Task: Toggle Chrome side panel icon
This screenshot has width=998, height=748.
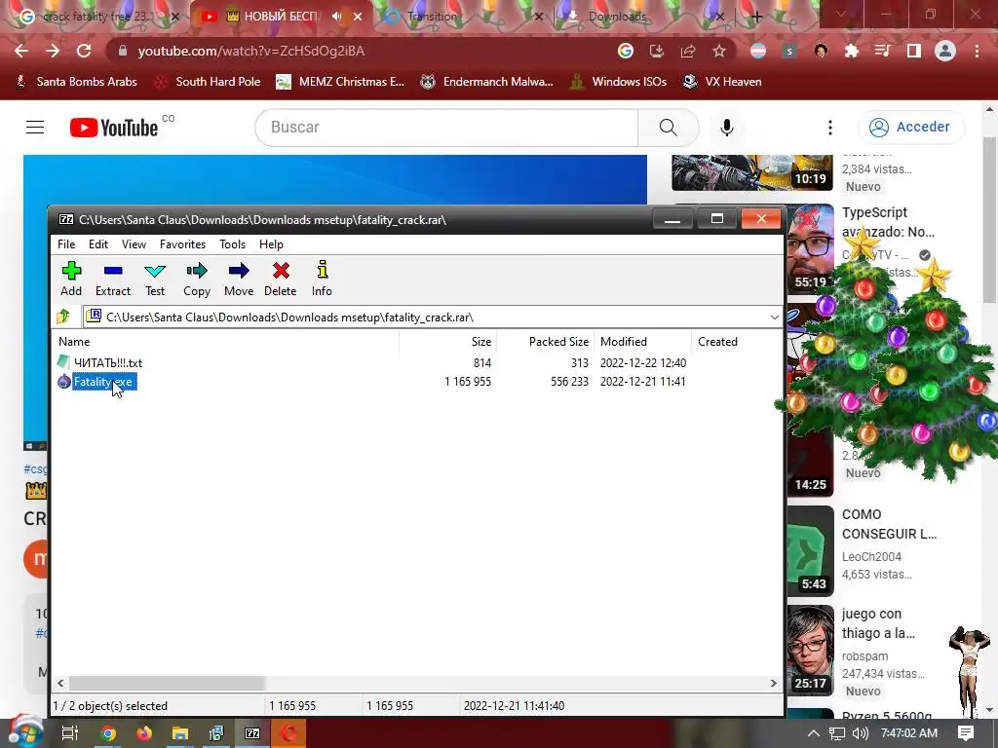Action: pyautogui.click(x=914, y=51)
